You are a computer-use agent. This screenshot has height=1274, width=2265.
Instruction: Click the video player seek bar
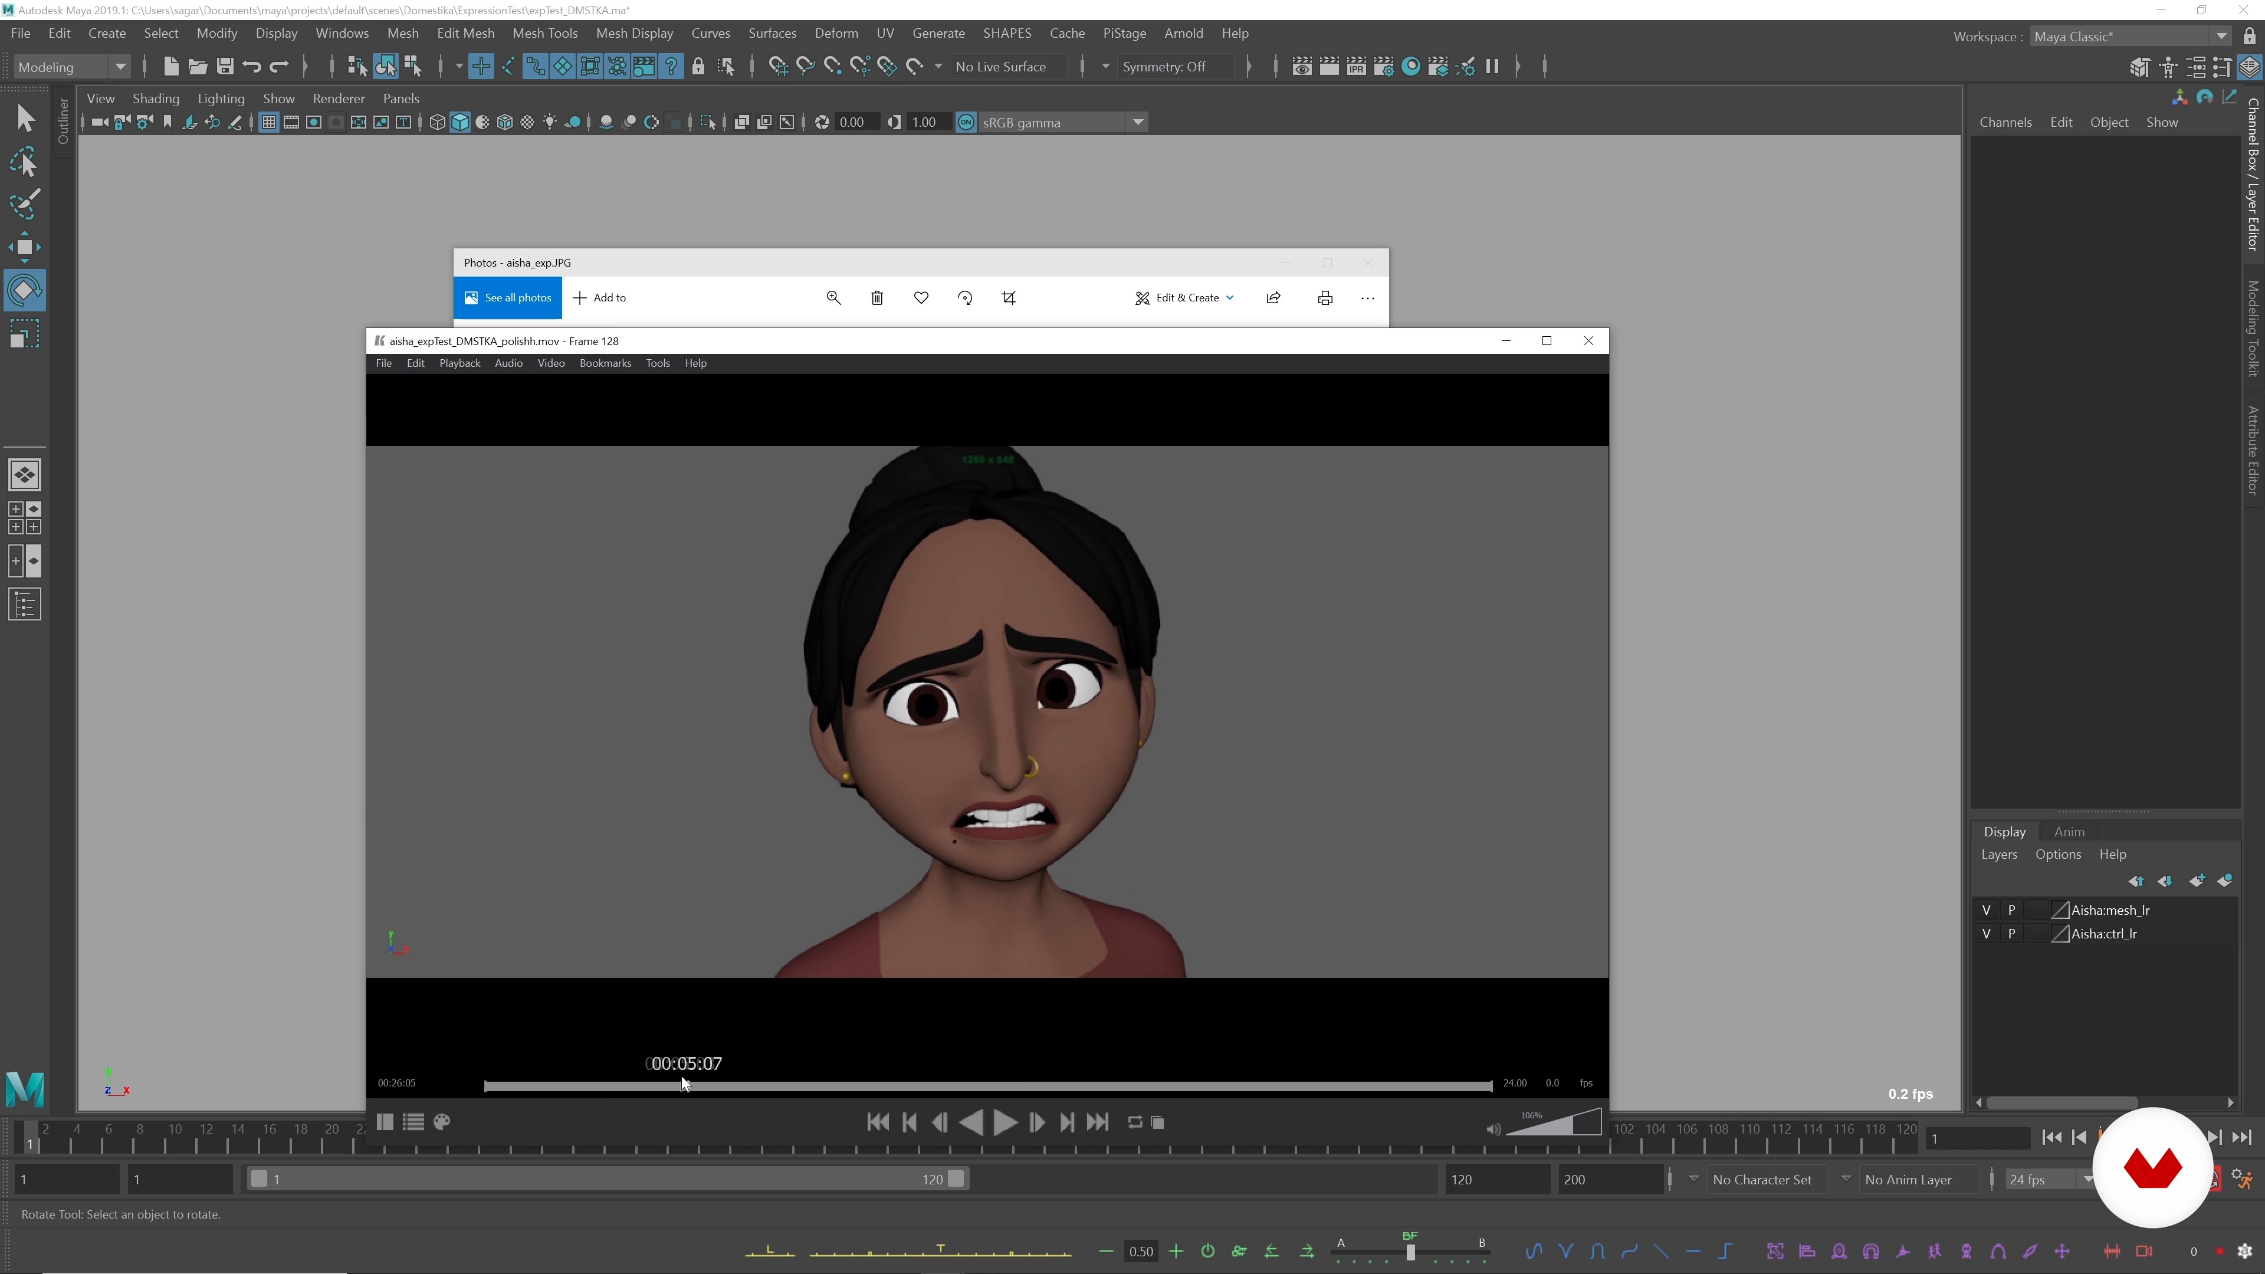tap(987, 1086)
